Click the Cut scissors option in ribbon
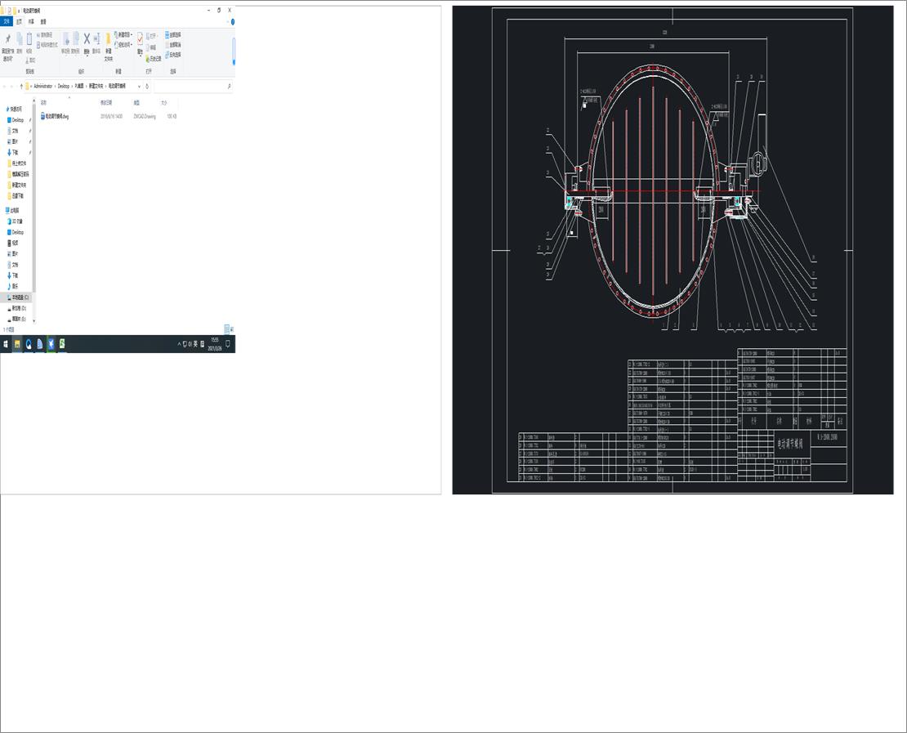This screenshot has height=733, width=907. [31, 60]
